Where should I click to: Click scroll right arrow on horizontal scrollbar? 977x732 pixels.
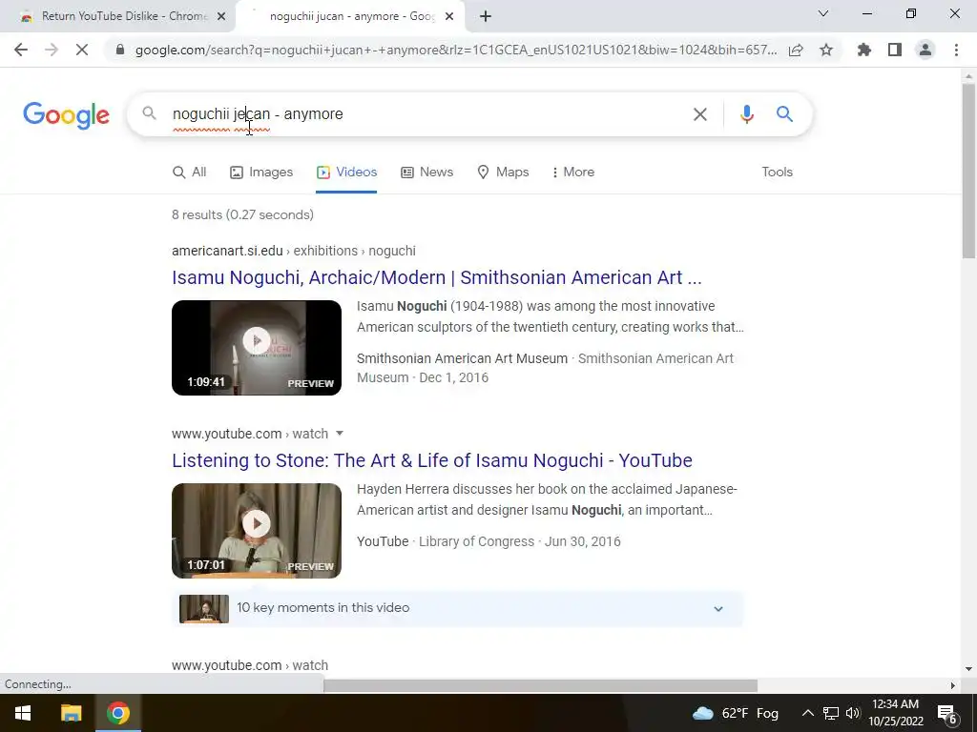coord(953,685)
